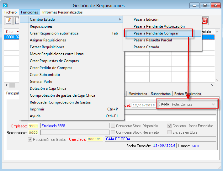Toggle Considerar Stock Disponible checkbox
223x171 pixels.
click(x=113, y=126)
